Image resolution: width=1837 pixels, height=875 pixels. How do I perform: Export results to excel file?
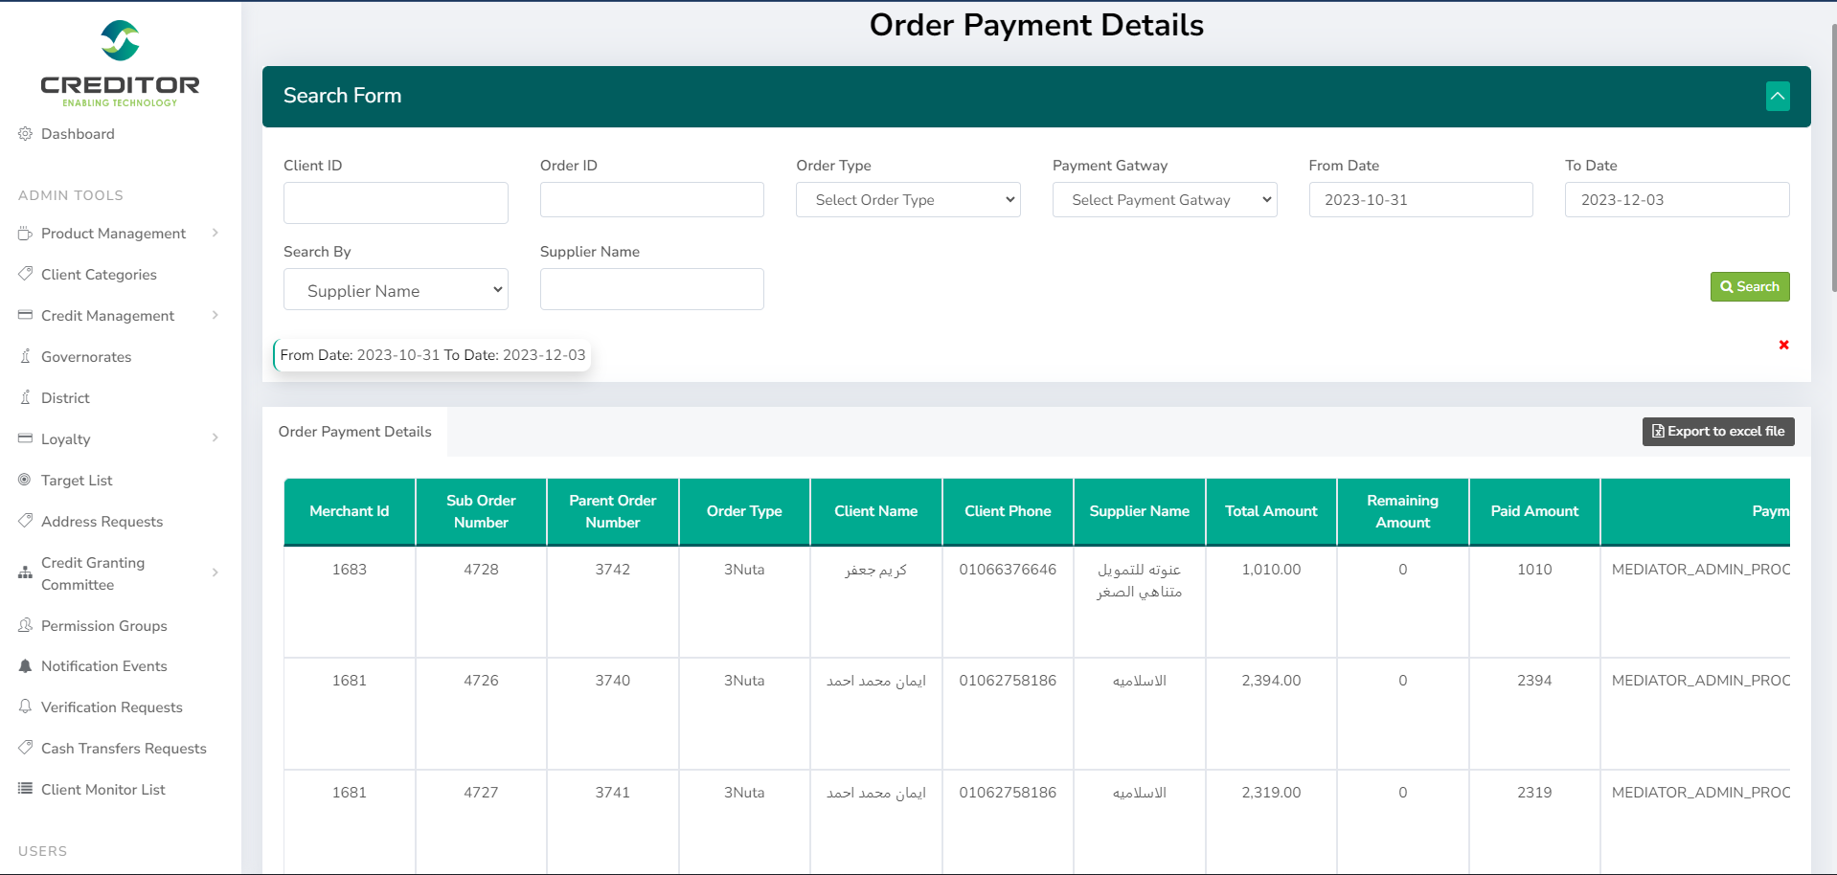coord(1717,432)
